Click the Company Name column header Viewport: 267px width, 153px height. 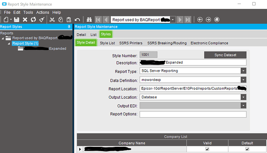pos(132,143)
